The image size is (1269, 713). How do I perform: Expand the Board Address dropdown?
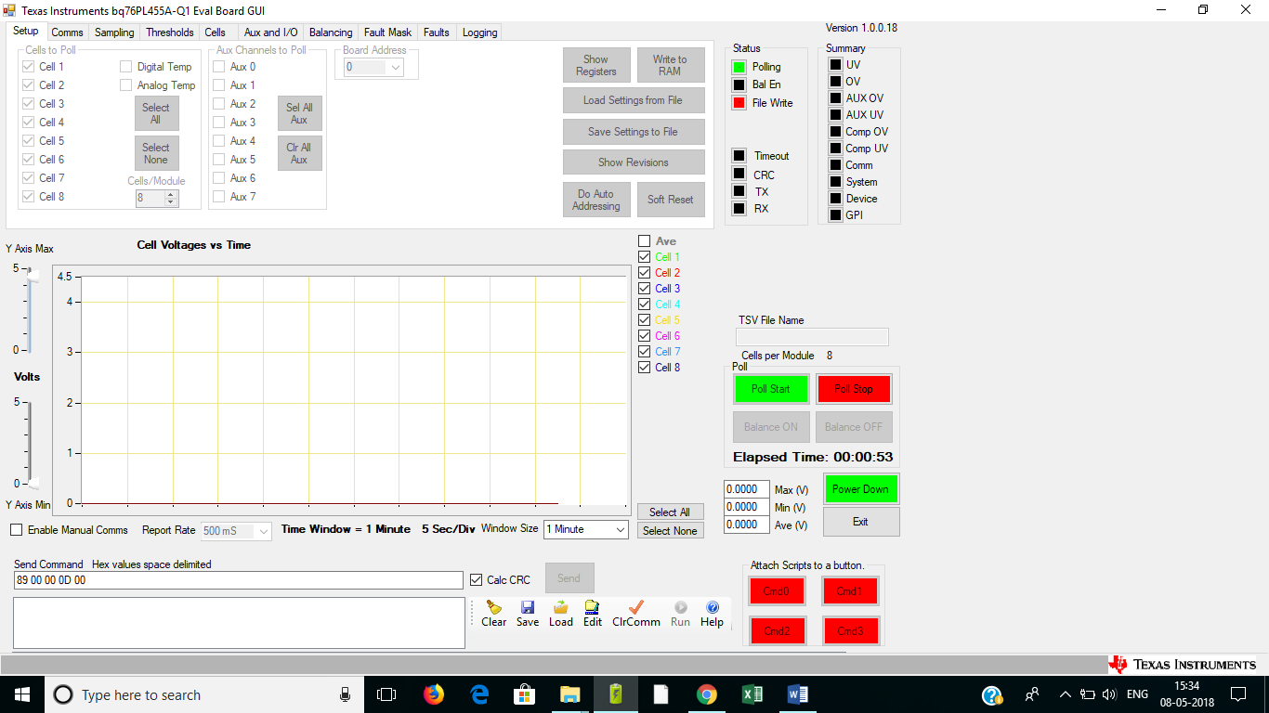[373, 67]
